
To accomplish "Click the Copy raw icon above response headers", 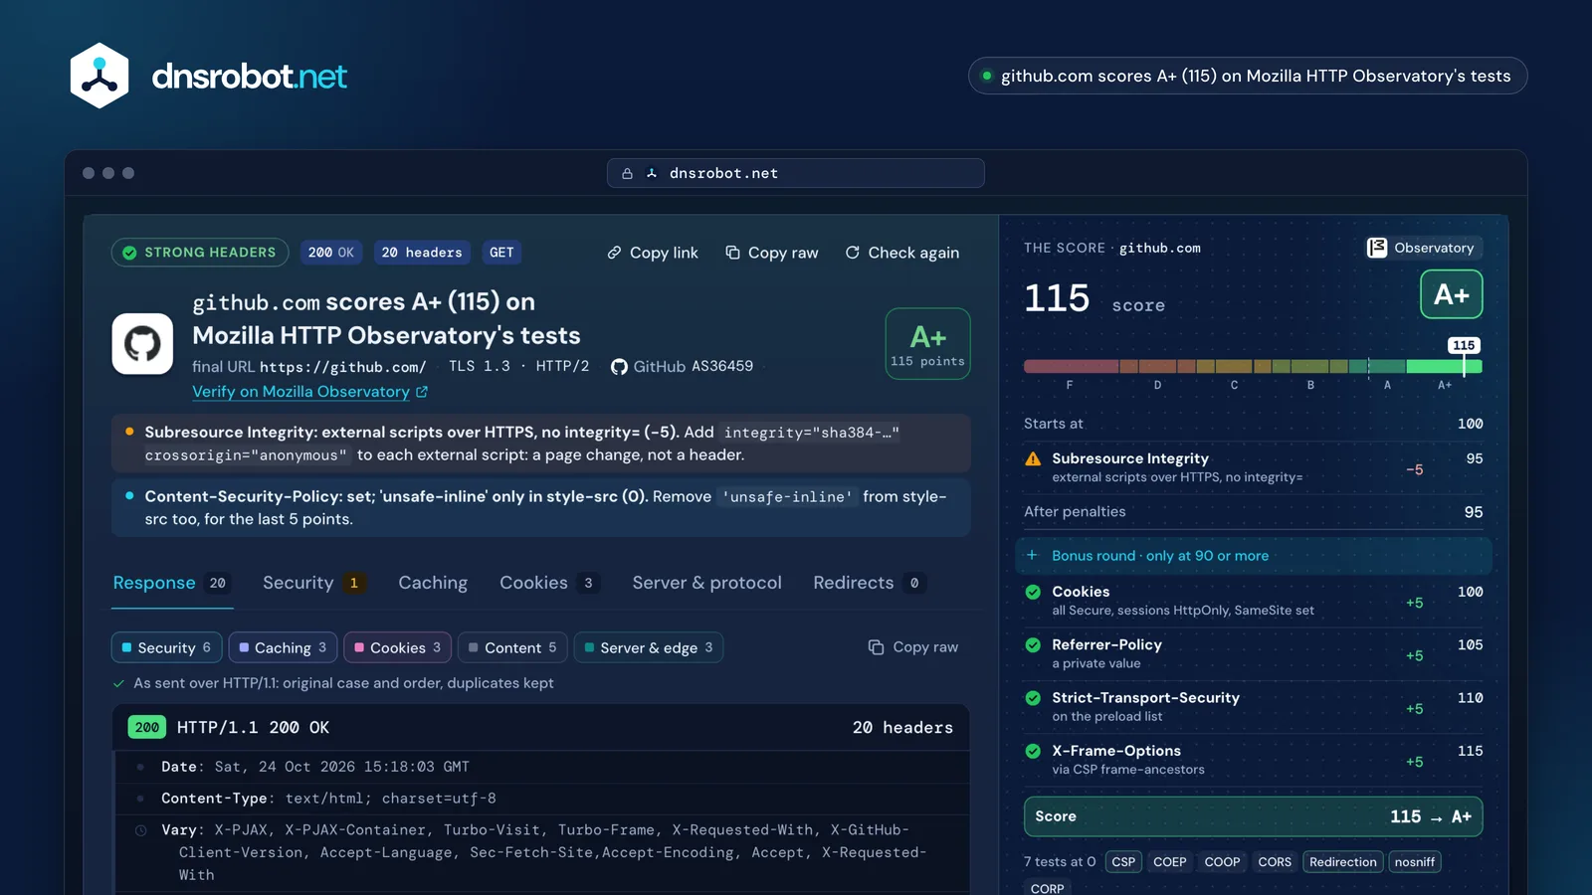I will pyautogui.click(x=876, y=647).
